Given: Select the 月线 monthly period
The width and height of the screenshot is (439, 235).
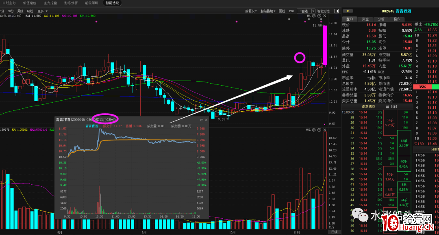Looking at the screenshot, I should click(x=30, y=11).
